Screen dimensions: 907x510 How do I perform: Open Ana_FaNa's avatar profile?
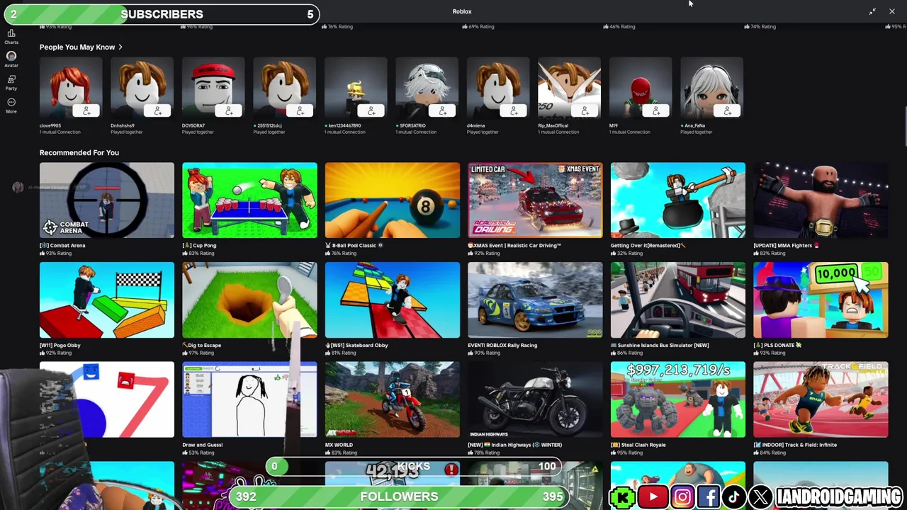point(711,89)
